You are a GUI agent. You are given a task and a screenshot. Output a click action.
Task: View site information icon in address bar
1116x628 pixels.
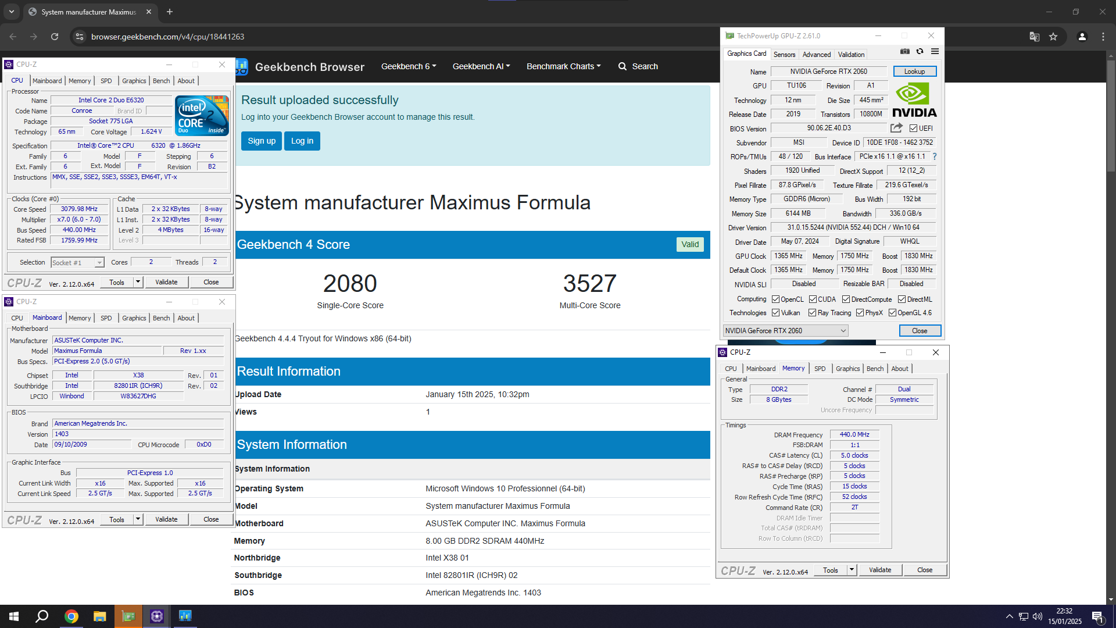click(79, 37)
